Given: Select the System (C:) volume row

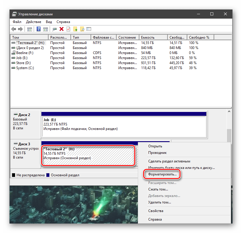Looking at the screenshot, I should (121, 68).
